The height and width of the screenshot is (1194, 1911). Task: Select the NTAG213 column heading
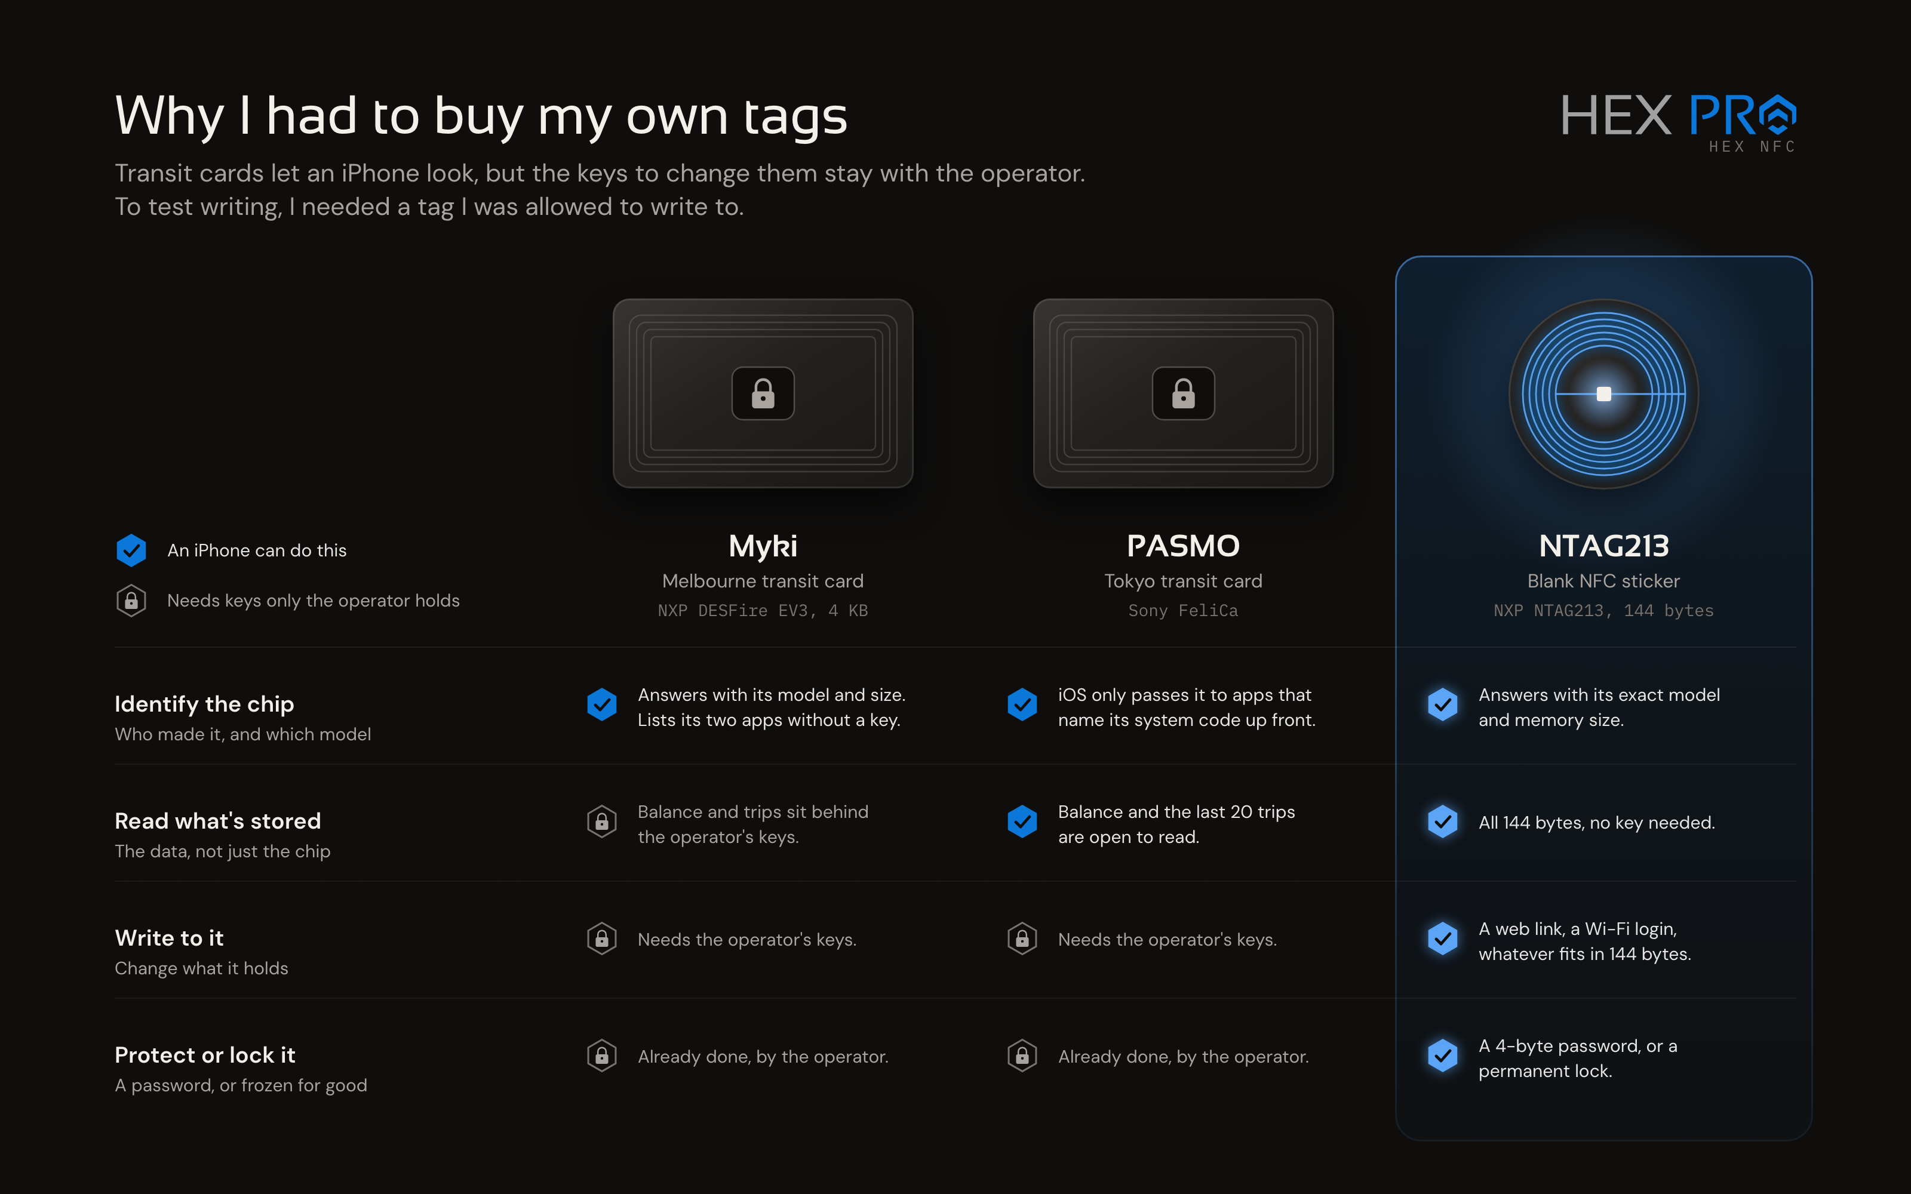(1604, 546)
